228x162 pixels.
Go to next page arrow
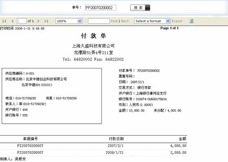click(x=38, y=21)
